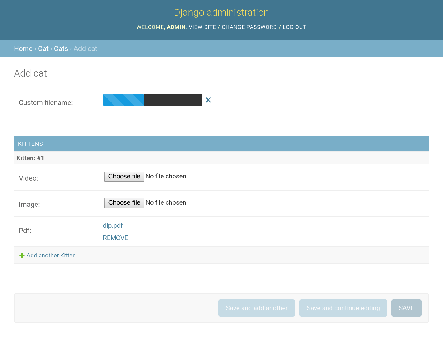Cancel the Custom filename upload via X icon
This screenshot has height=337, width=443.
coord(208,100)
